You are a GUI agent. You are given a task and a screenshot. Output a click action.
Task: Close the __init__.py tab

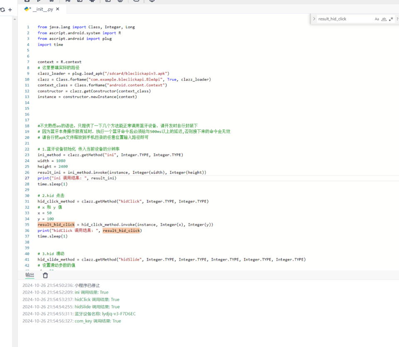coord(58,9)
